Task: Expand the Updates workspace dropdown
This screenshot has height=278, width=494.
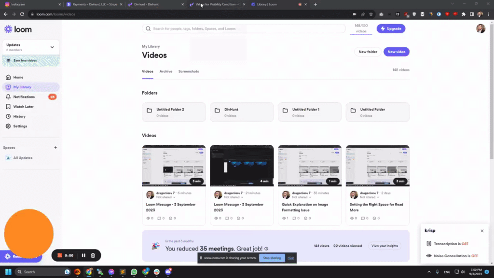Action: [52, 47]
